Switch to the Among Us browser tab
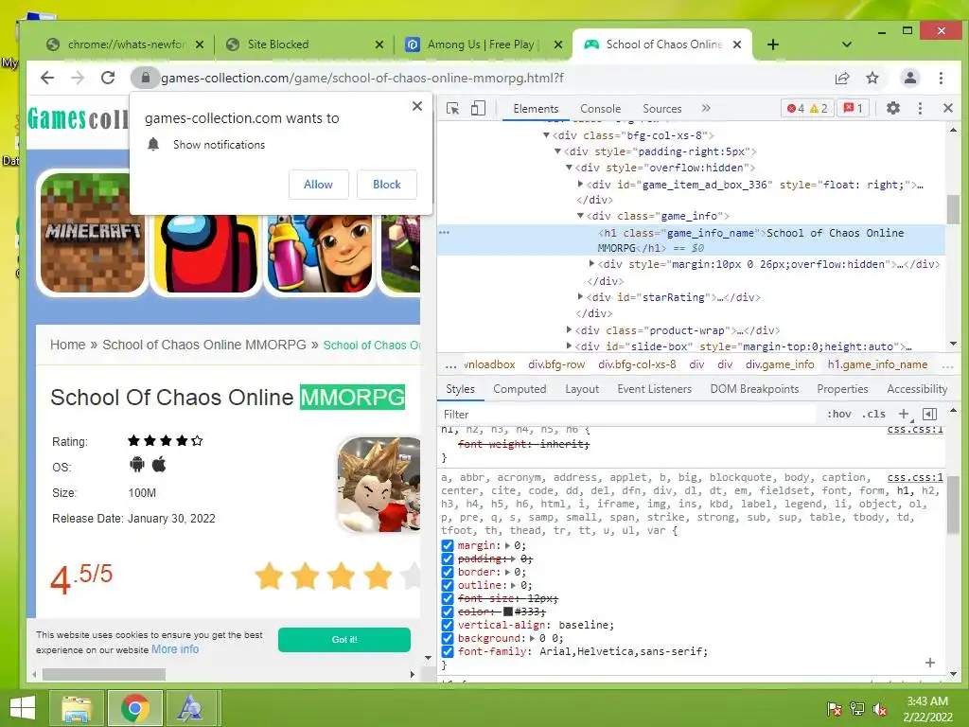The height and width of the screenshot is (727, 969). pyautogui.click(x=481, y=44)
